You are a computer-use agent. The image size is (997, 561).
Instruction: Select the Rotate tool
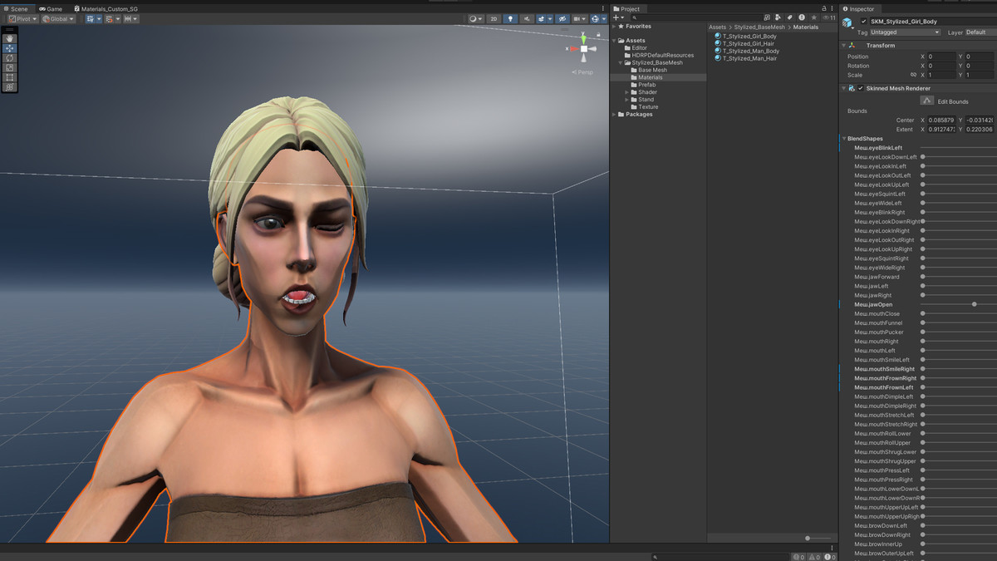(10, 58)
